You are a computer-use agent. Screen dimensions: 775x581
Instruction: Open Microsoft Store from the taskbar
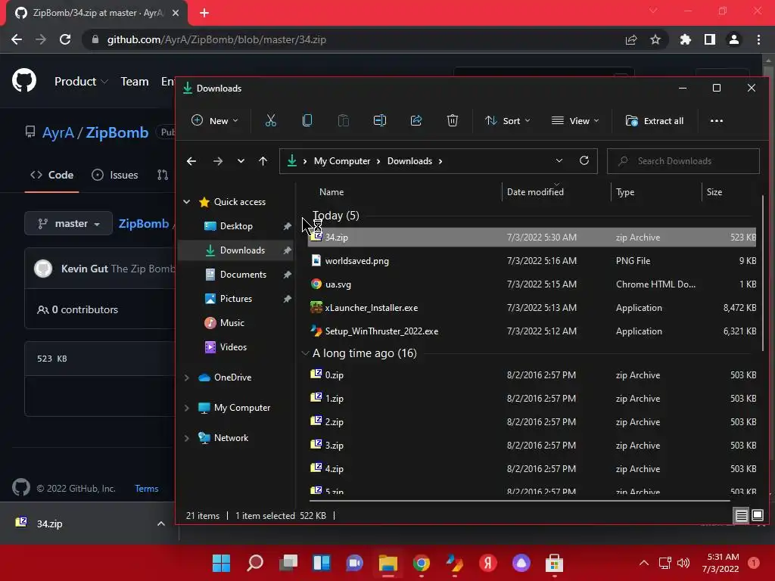(554, 563)
